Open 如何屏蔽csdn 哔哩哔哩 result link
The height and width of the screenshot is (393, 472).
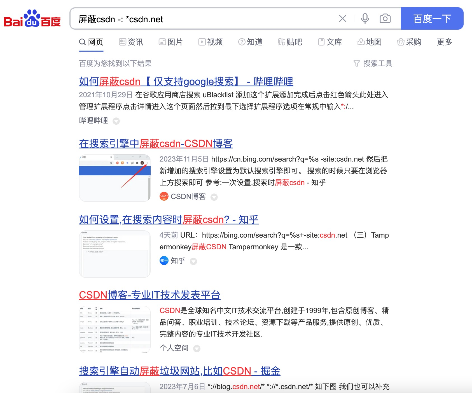coord(186,81)
